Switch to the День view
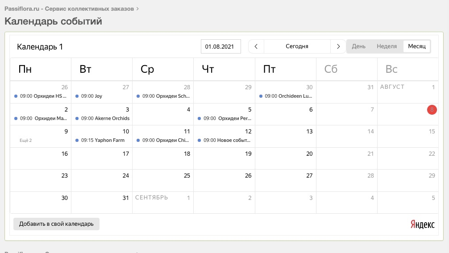449x253 pixels. click(358, 46)
